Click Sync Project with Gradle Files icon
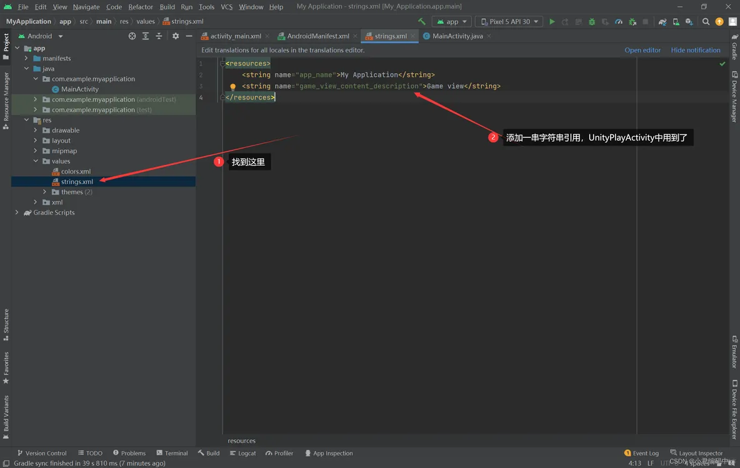The image size is (740, 468). [x=662, y=22]
